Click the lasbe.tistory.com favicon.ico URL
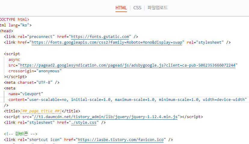The image size is (249, 144). [121, 140]
